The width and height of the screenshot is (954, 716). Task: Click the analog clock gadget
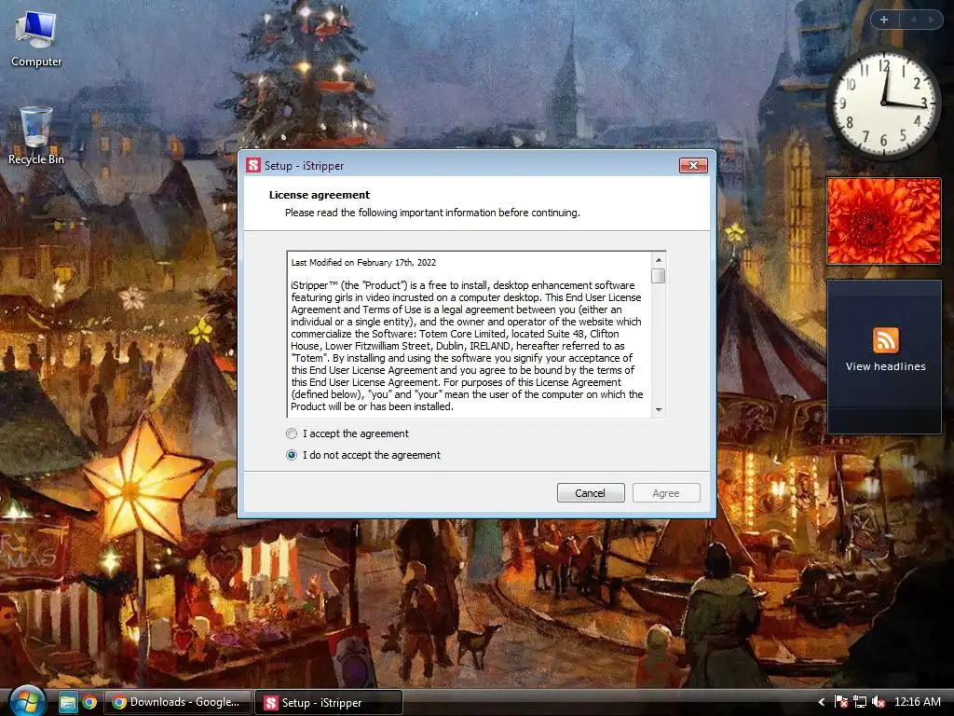pyautogui.click(x=883, y=103)
